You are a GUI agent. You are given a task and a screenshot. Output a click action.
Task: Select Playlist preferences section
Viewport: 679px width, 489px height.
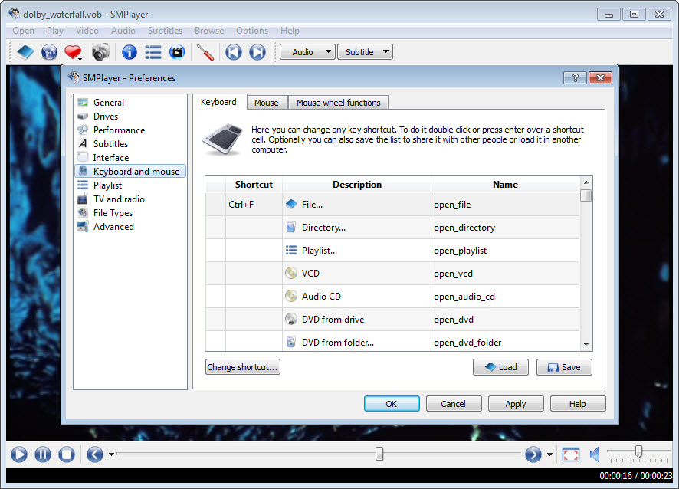pos(130,185)
